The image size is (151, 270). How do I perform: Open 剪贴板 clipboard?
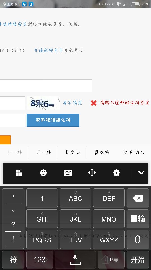[102, 152]
